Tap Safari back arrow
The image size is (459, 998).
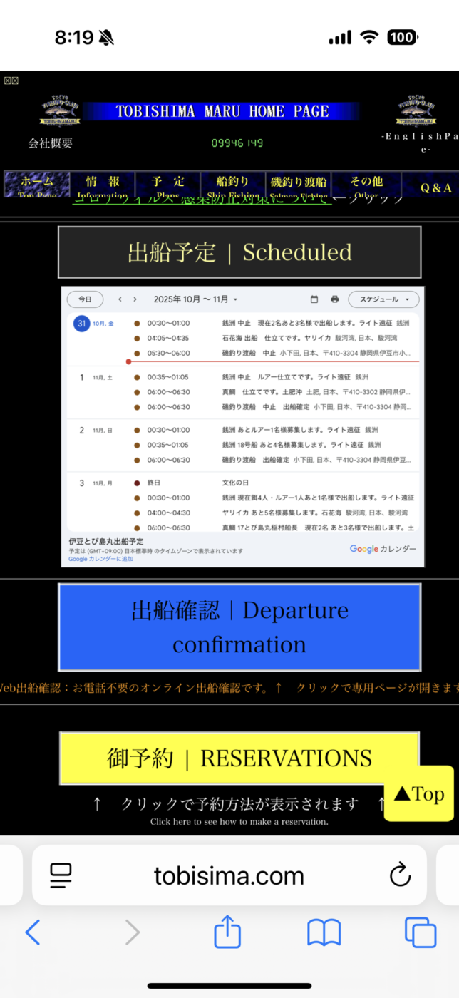click(33, 932)
